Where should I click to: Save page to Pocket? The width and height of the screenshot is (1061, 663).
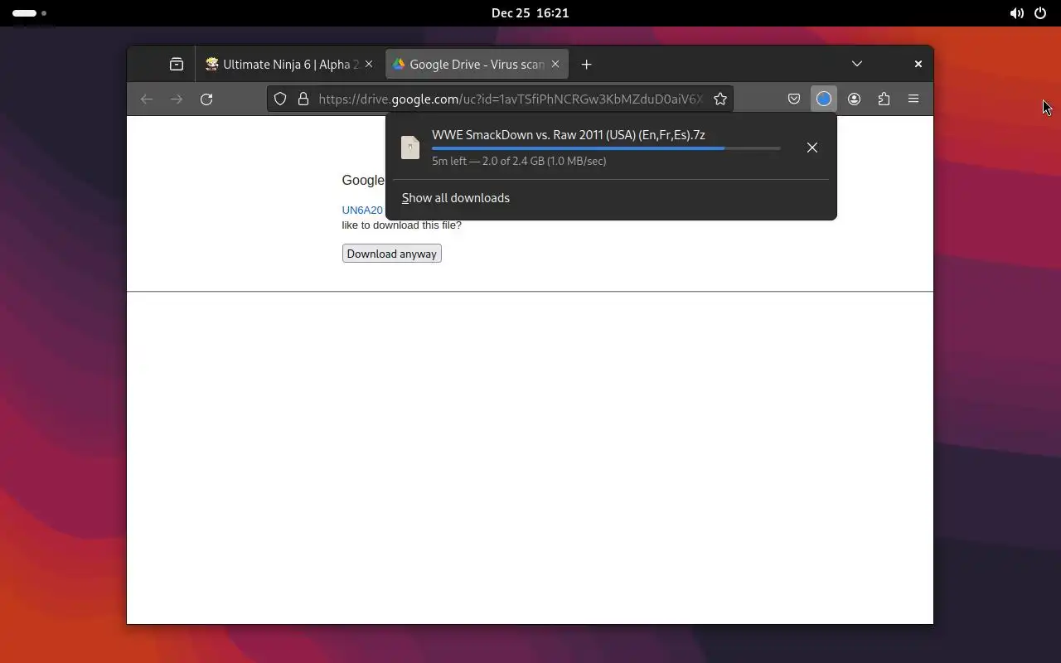tap(794, 99)
